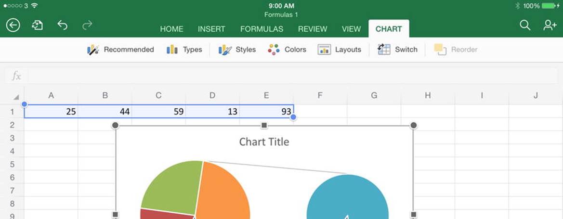This screenshot has height=219, width=563.
Task: Click cell containing 44
Action: coord(105,112)
